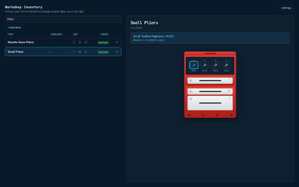Open the Small Toolbox Pegboard — R1C1 link
The width and height of the screenshot is (299, 187).
click(153, 36)
